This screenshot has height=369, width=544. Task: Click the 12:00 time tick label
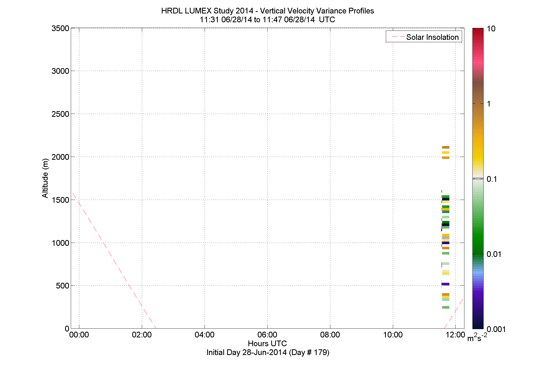point(455,335)
